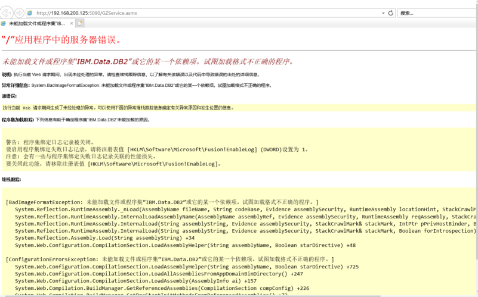Open the address bar history dropdown arrow

(383, 13)
